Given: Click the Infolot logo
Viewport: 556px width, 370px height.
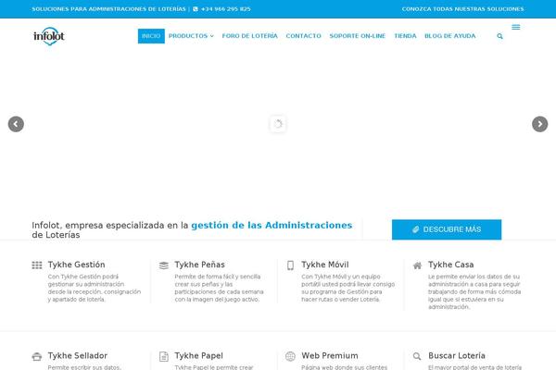Looking at the screenshot, I should click(49, 36).
